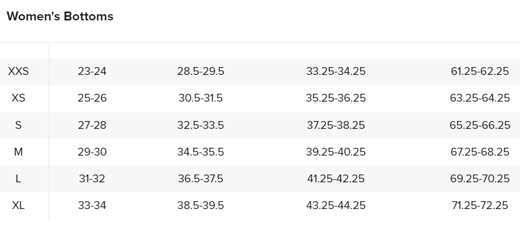Select the 35.25-36.25 measurement cell

tap(336, 98)
